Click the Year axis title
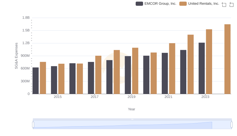This screenshot has width=237, height=136. pyautogui.click(x=132, y=109)
